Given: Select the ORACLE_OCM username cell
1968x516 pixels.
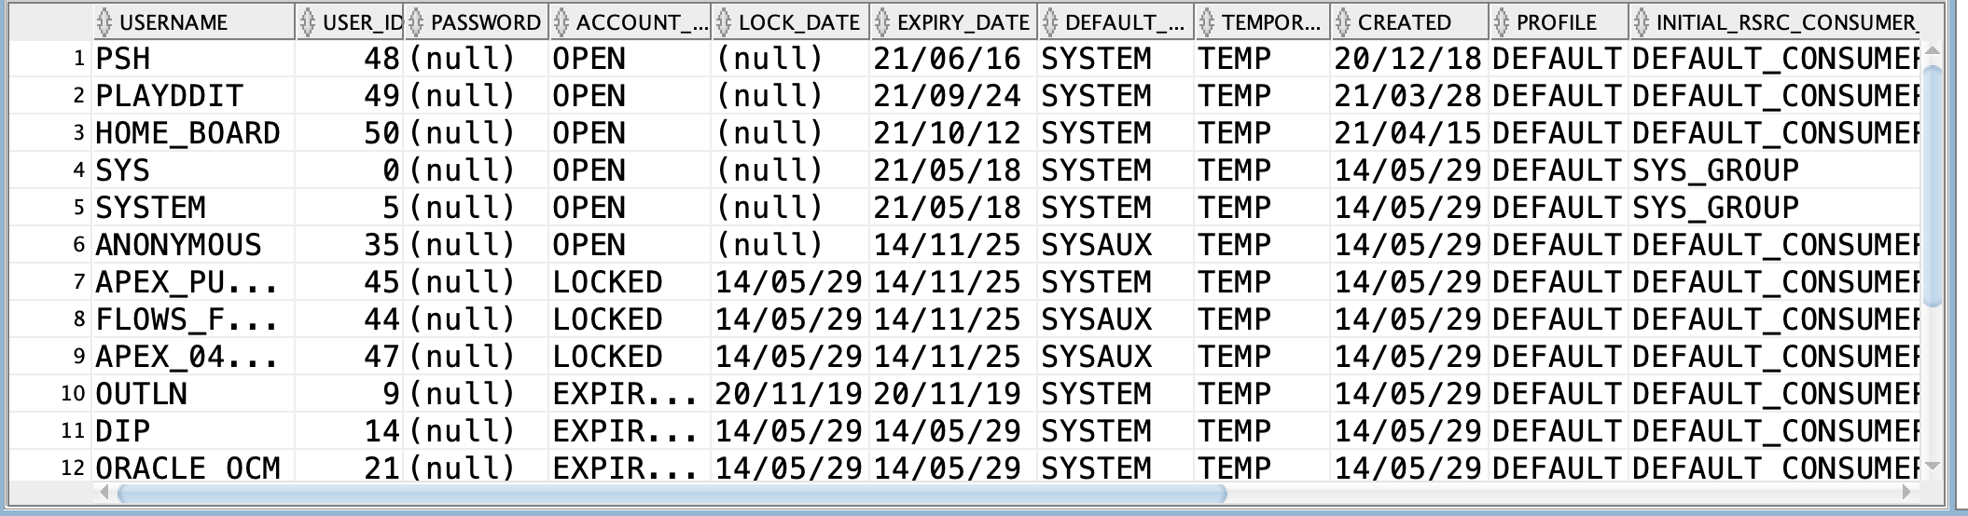Looking at the screenshot, I should (x=194, y=466).
